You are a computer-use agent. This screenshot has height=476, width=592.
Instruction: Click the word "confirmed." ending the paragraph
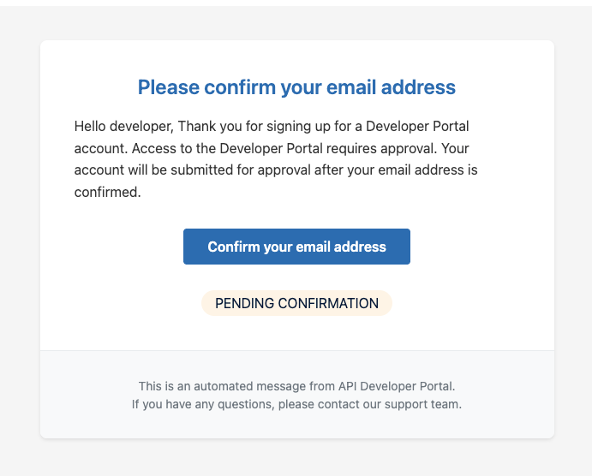click(107, 193)
